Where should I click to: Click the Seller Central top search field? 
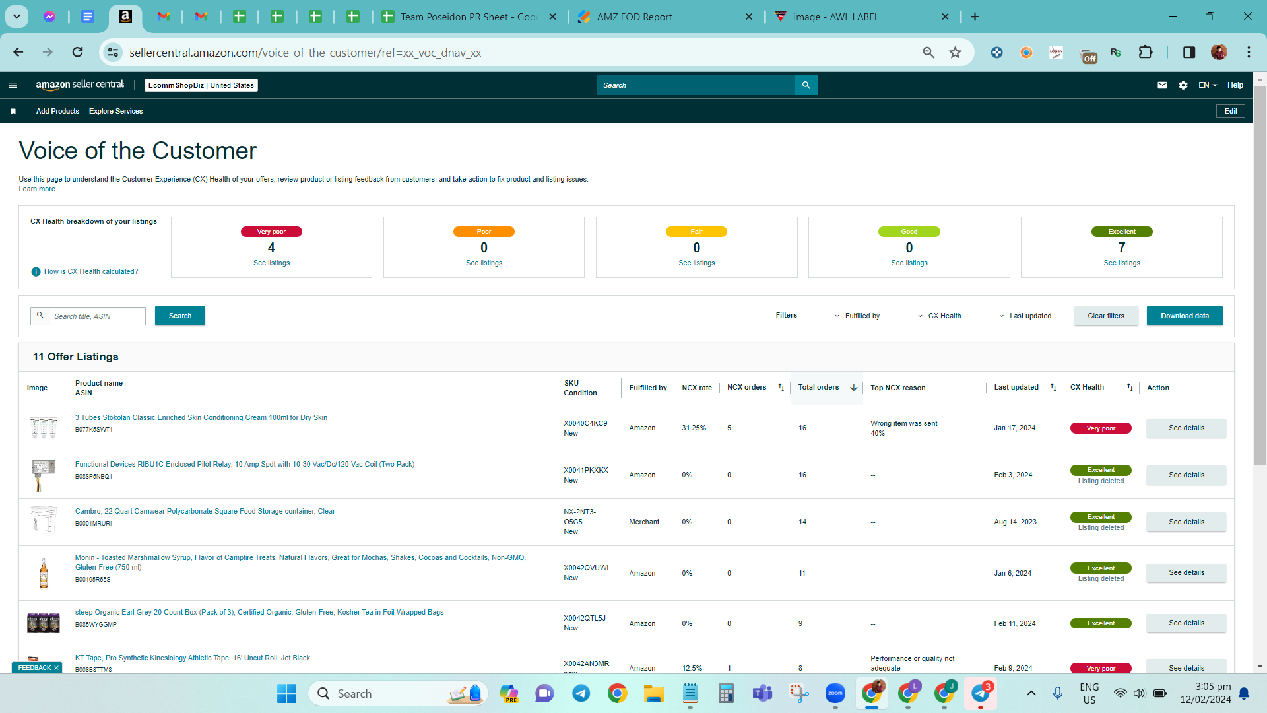(x=696, y=85)
